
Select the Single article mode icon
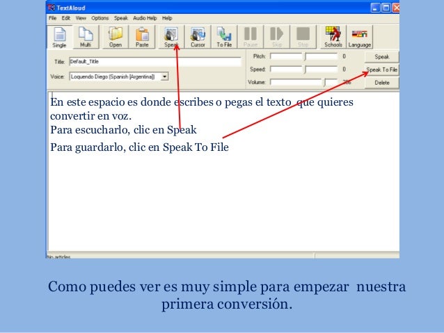tap(59, 37)
